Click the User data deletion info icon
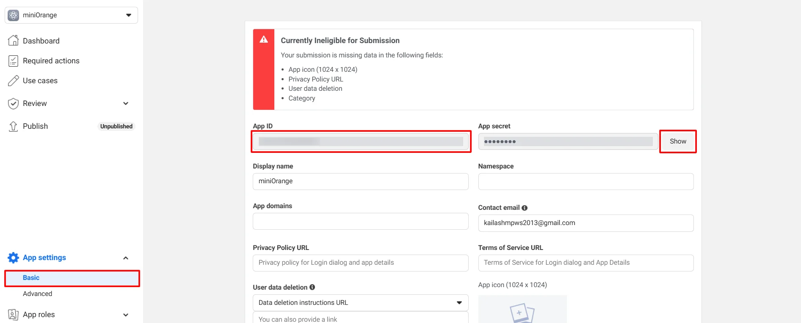Viewport: 801px width, 323px height. coord(312,287)
